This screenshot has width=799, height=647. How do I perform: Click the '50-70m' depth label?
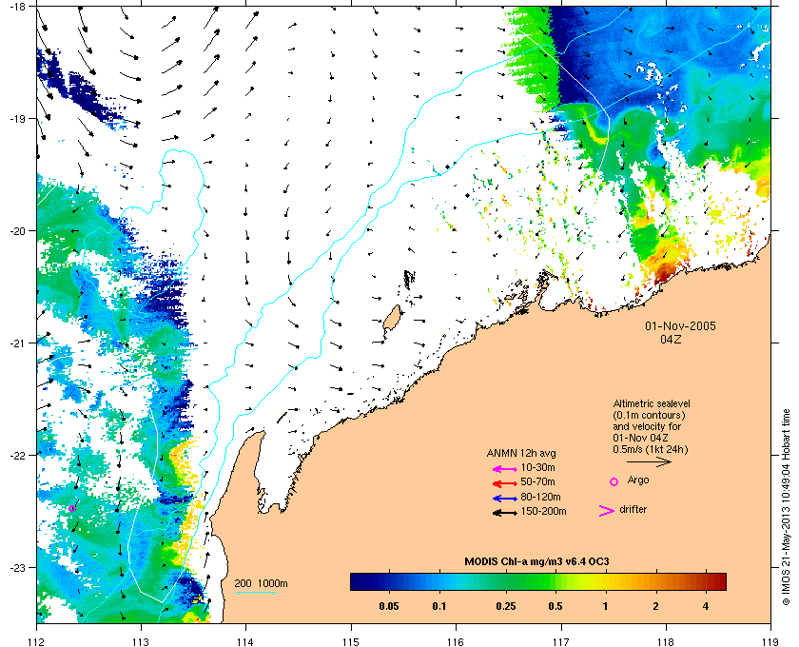point(537,481)
